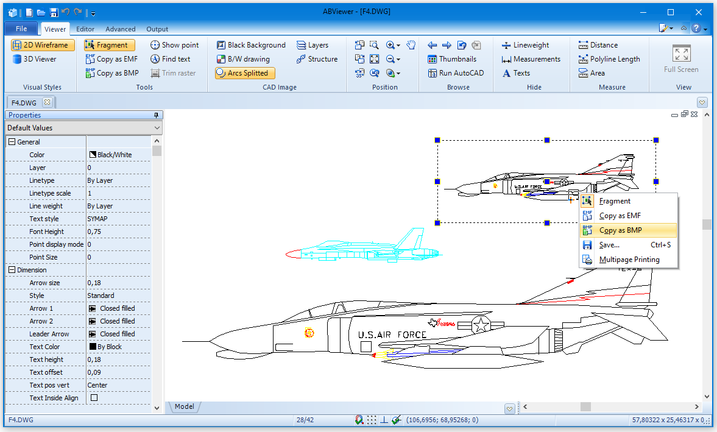Switch to the Output ribbon tab
This screenshot has height=432, width=717.
(x=157, y=29)
